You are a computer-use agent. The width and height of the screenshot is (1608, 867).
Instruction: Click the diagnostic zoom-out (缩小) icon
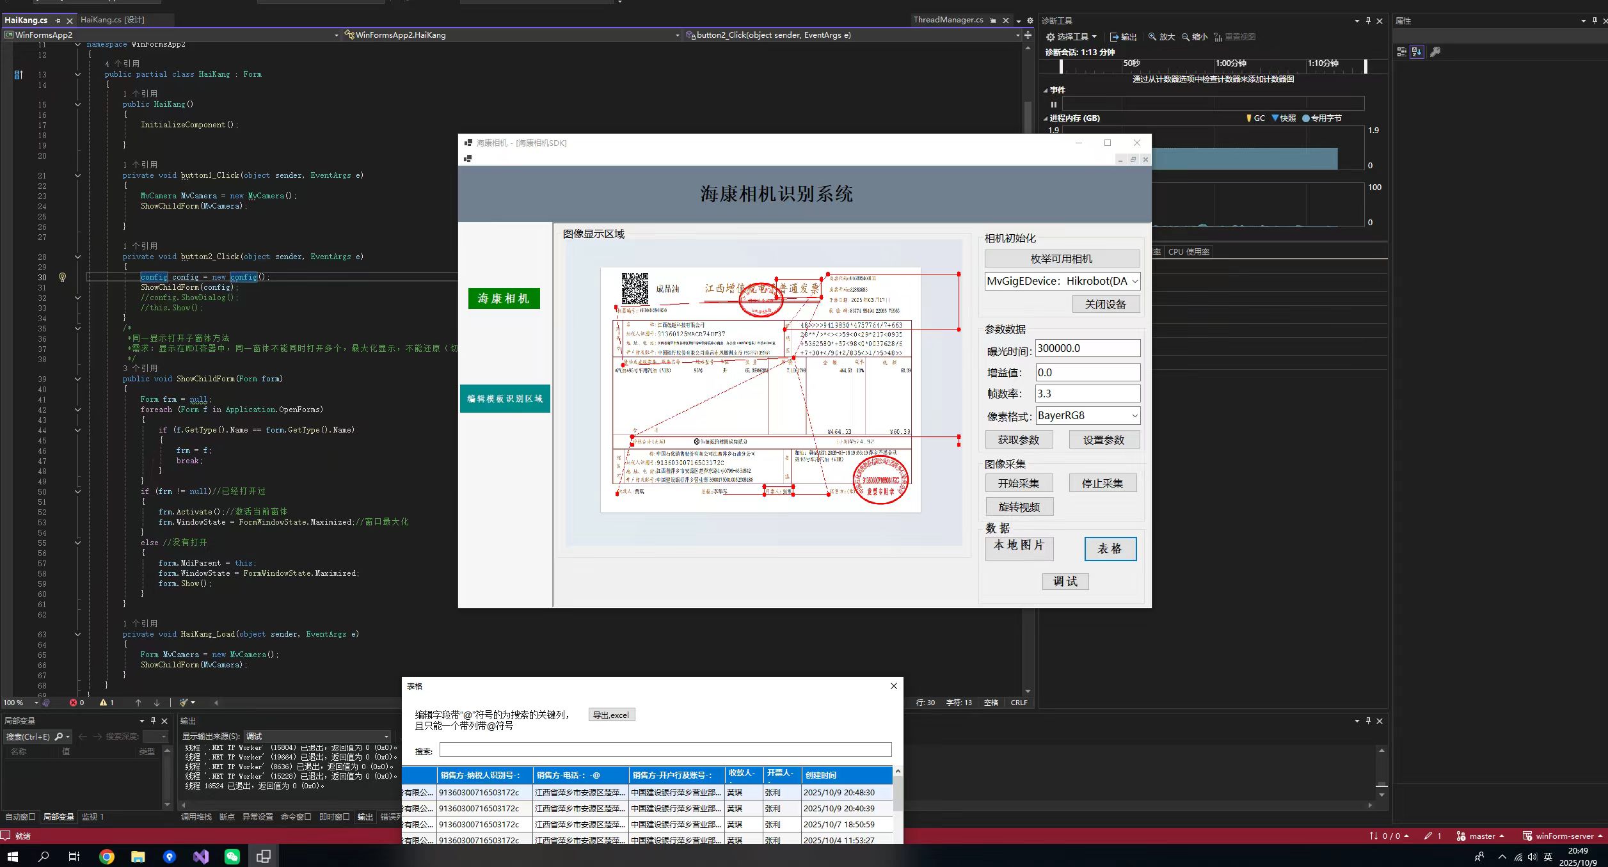pos(1186,37)
